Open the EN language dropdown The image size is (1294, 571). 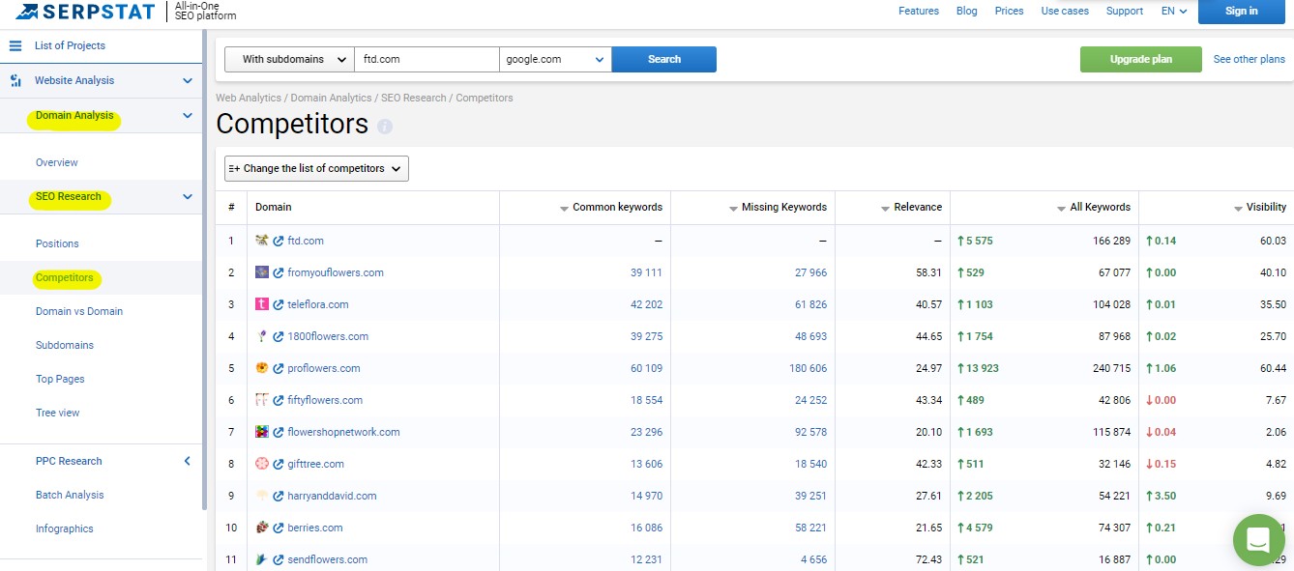(x=1174, y=12)
